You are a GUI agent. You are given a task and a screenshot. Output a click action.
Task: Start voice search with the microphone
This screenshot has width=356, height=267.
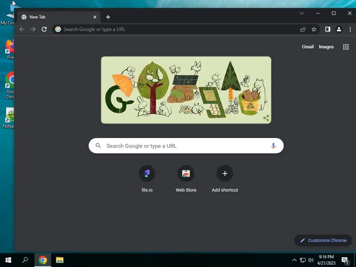pyautogui.click(x=273, y=146)
